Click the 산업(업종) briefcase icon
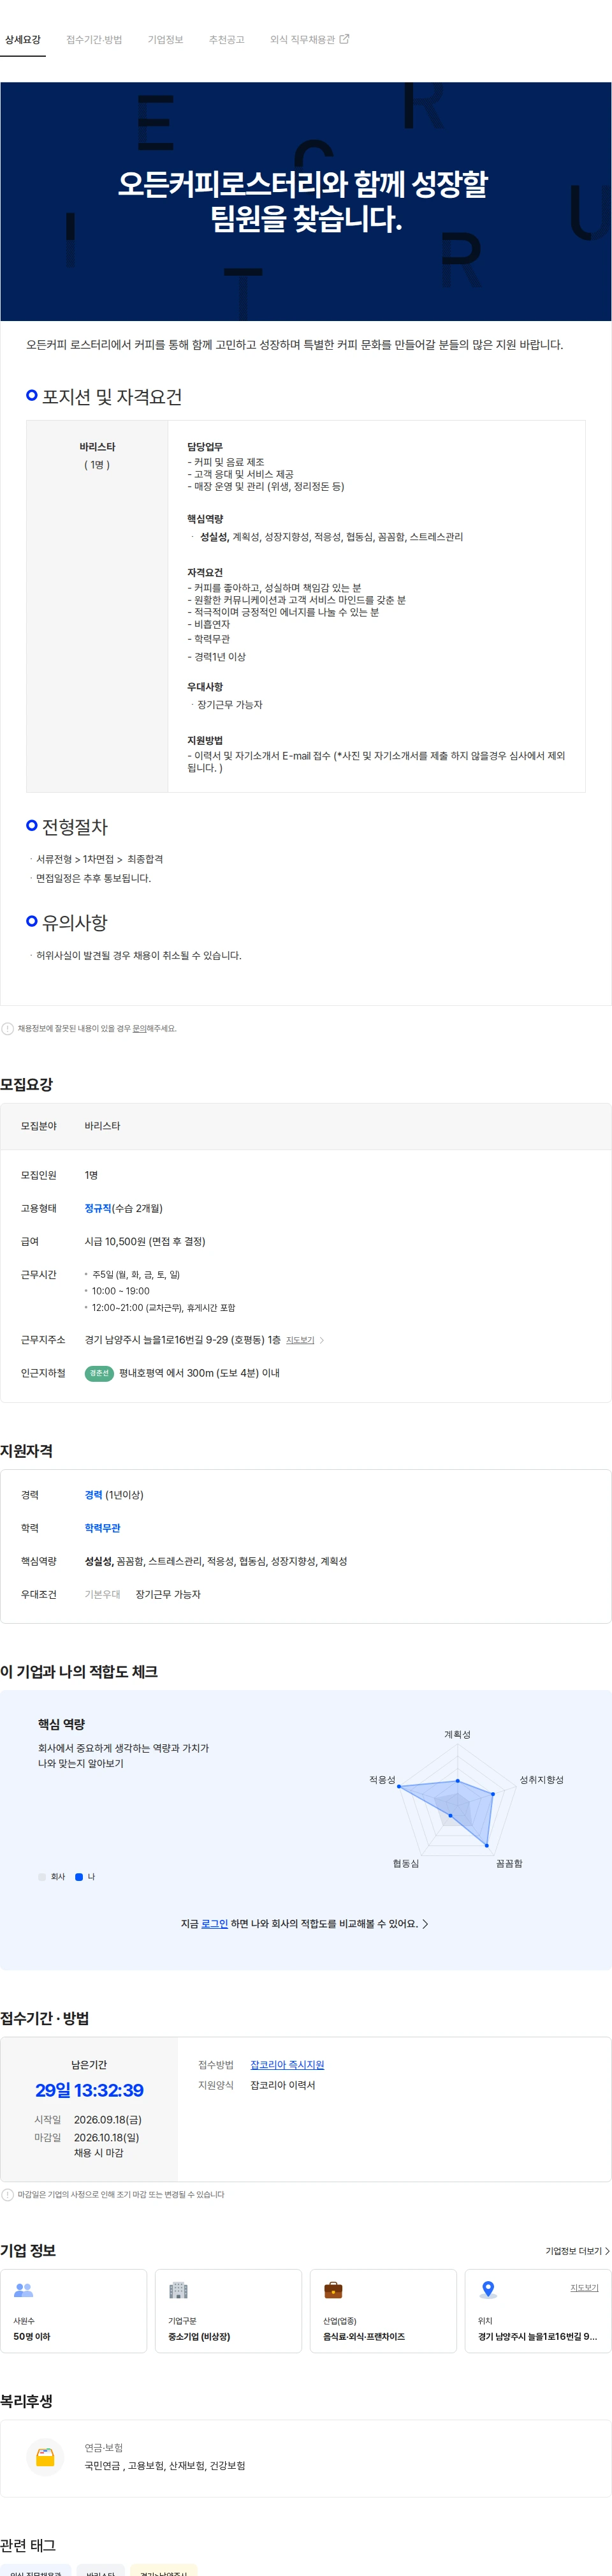 [333, 2290]
